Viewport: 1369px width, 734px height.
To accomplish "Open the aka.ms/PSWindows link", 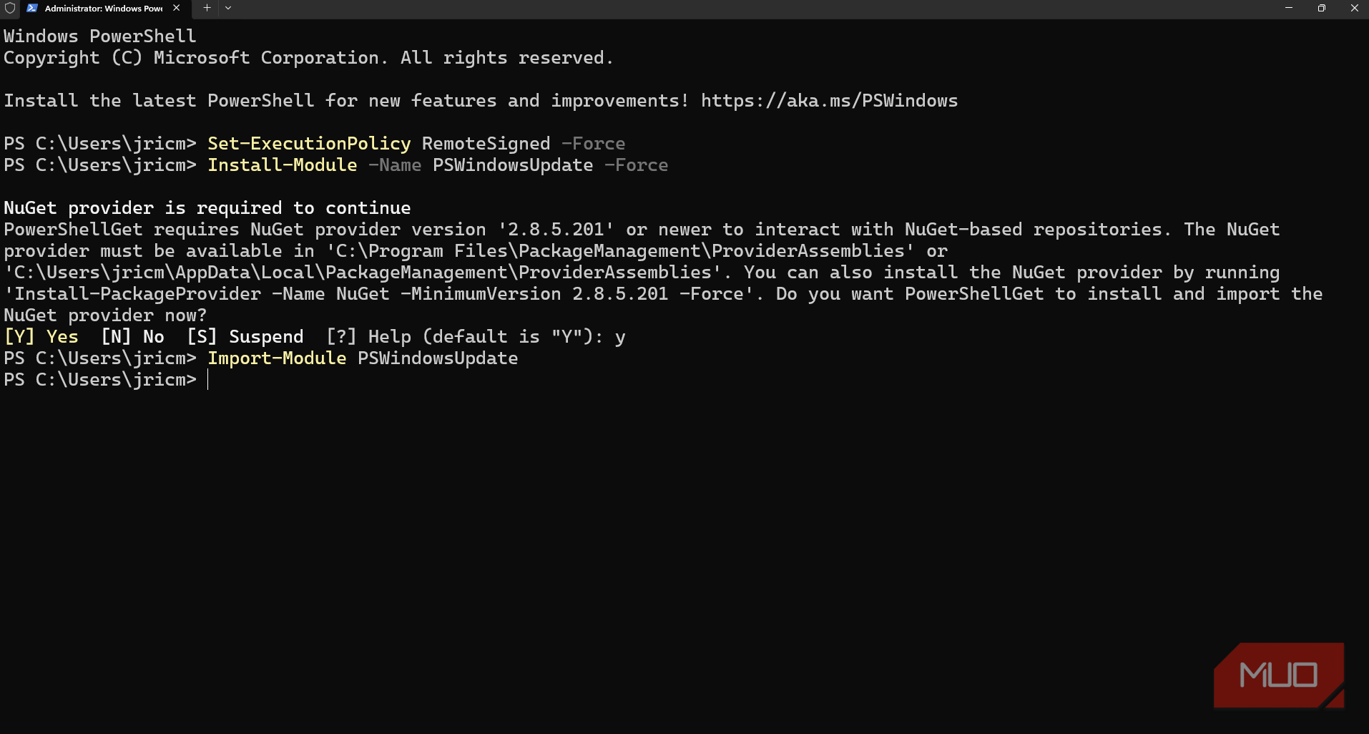I will click(x=829, y=101).
